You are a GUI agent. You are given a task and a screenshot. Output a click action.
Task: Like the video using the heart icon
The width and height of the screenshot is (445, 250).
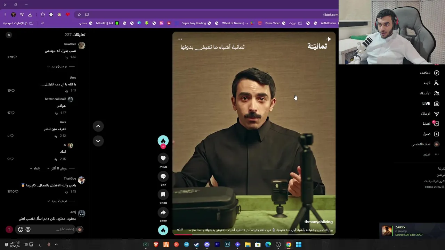tap(163, 158)
